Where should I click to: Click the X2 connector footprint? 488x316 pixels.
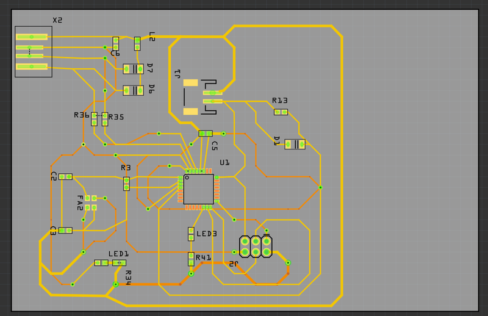(33, 52)
